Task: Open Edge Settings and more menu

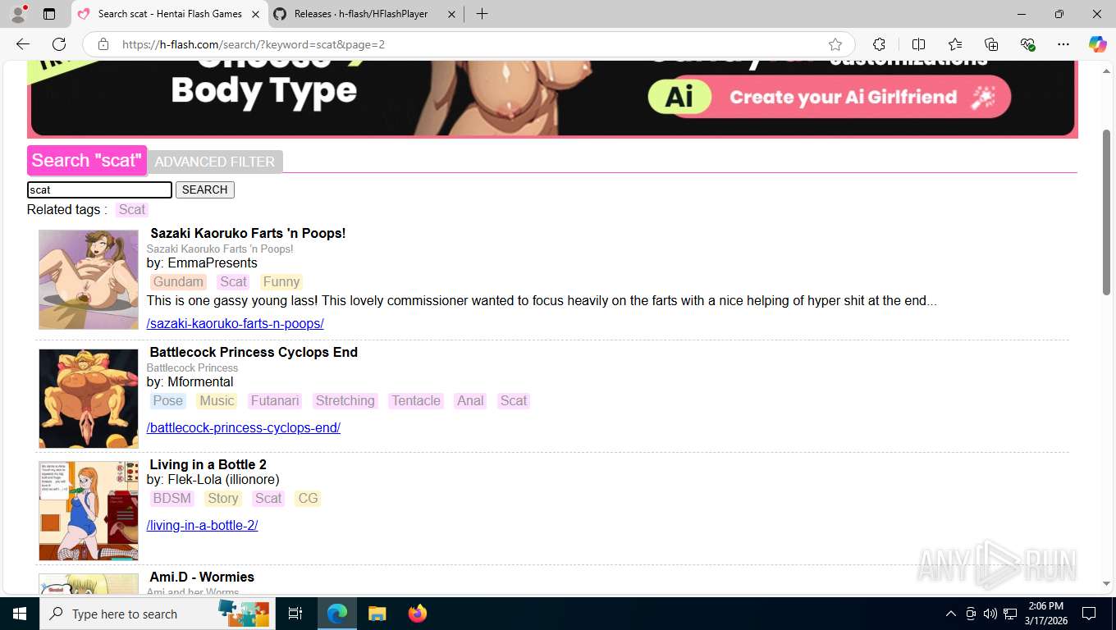Action: (1063, 44)
